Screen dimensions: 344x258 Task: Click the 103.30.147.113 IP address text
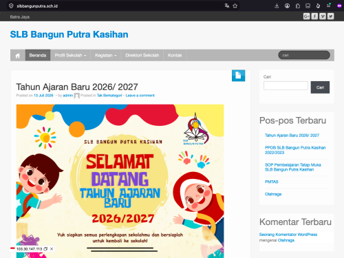pos(29,249)
